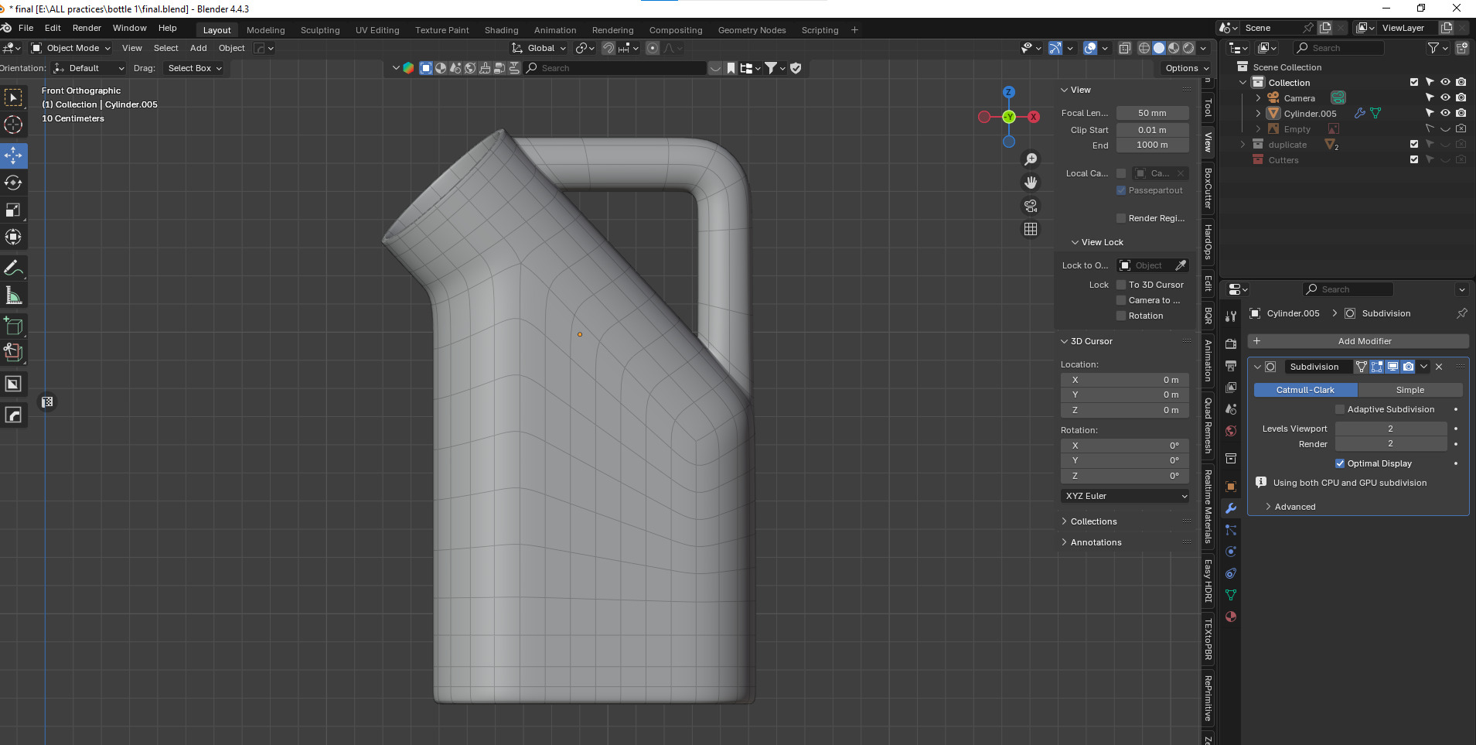This screenshot has width=1476, height=745.
Task: Toggle visibility eye for Cylinder.005
Action: tap(1445, 113)
